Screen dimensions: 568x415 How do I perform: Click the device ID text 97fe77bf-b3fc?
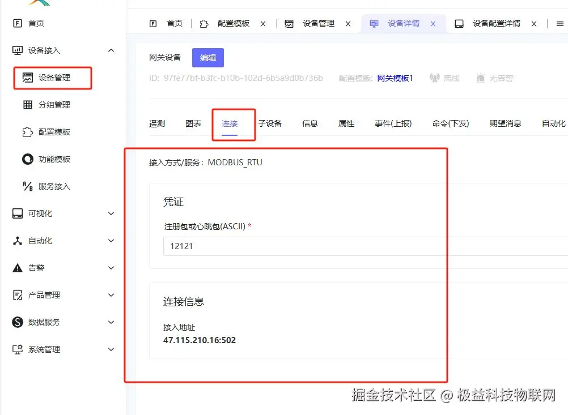[243, 78]
